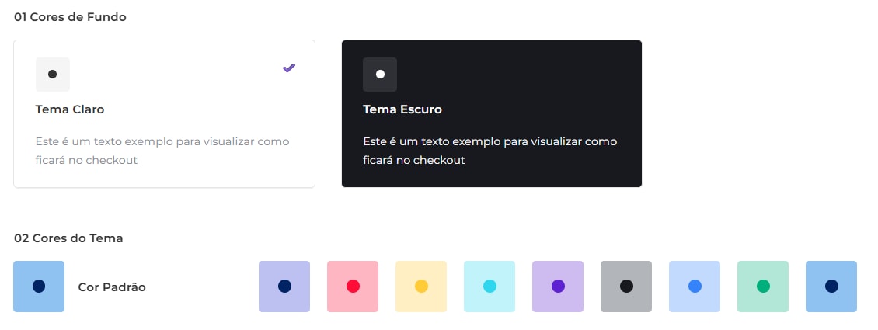This screenshot has height=330, width=878.
Task: Choose the Tema Escuro title text
Action: (x=402, y=109)
